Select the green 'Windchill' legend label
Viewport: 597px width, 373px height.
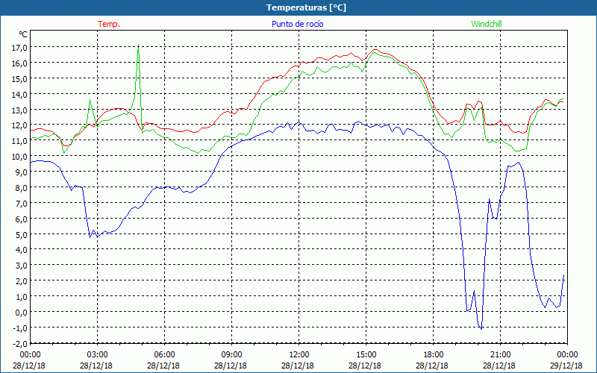(x=487, y=24)
